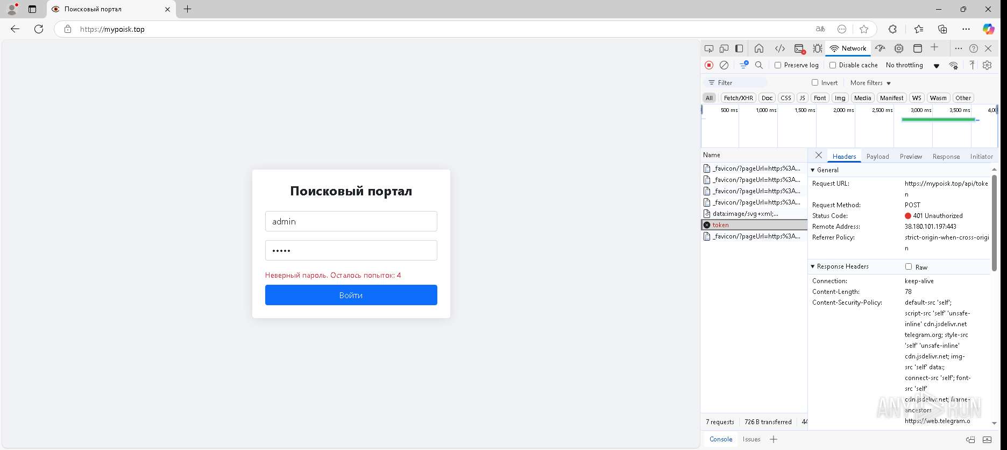Open the Copilot icon in toolbar
Image resolution: width=1007 pixels, height=450 pixels.
[x=989, y=29]
